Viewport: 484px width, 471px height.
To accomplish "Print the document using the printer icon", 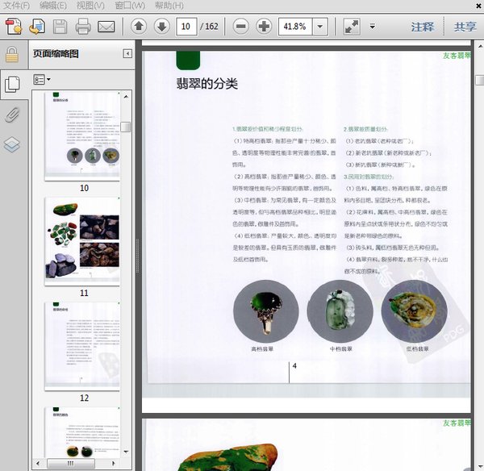I will click(x=83, y=27).
